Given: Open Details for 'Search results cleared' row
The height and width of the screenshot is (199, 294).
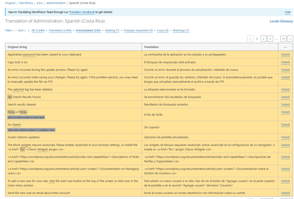Looking at the screenshot, I should 285,105.
